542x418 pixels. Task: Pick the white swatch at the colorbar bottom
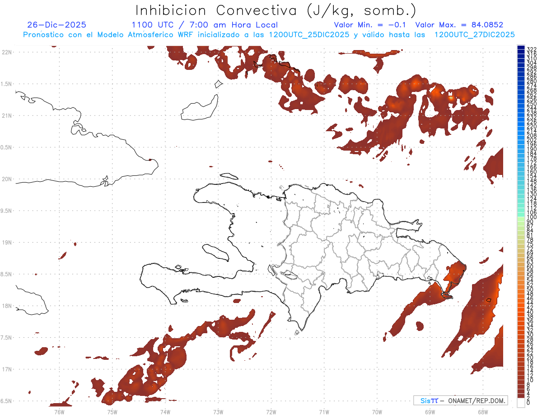pyautogui.click(x=521, y=402)
